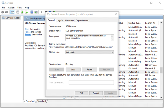Sort by the Log On As column header
Viewport: 164px width, 108px height.
point(150,23)
